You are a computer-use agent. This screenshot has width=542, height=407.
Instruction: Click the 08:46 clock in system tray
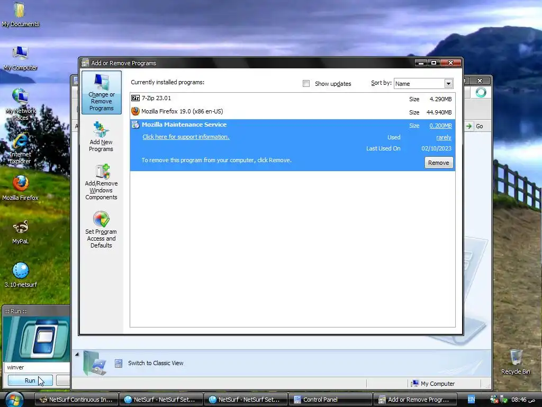click(x=523, y=400)
